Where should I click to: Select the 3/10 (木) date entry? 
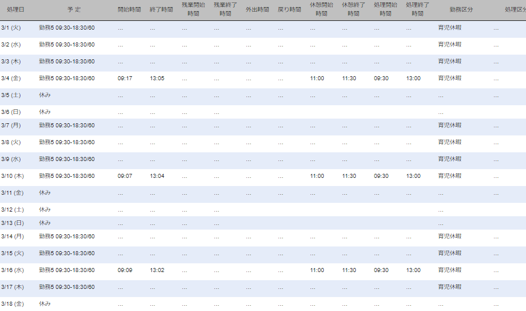tap(12, 176)
